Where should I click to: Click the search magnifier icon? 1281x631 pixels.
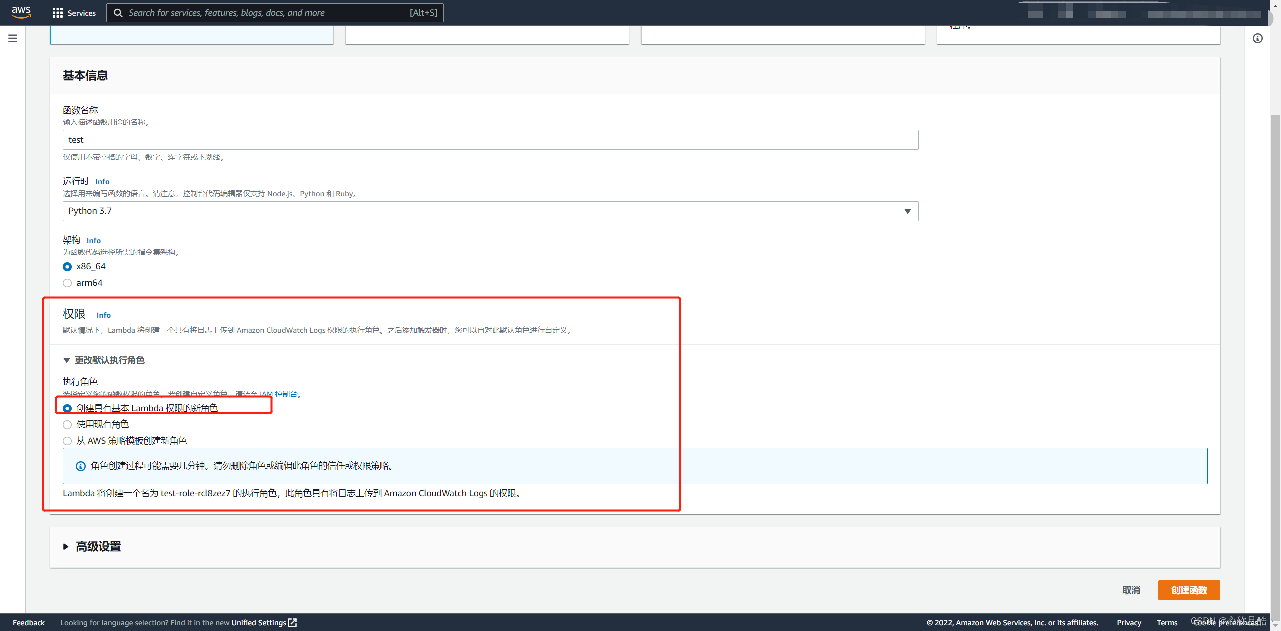tap(118, 13)
